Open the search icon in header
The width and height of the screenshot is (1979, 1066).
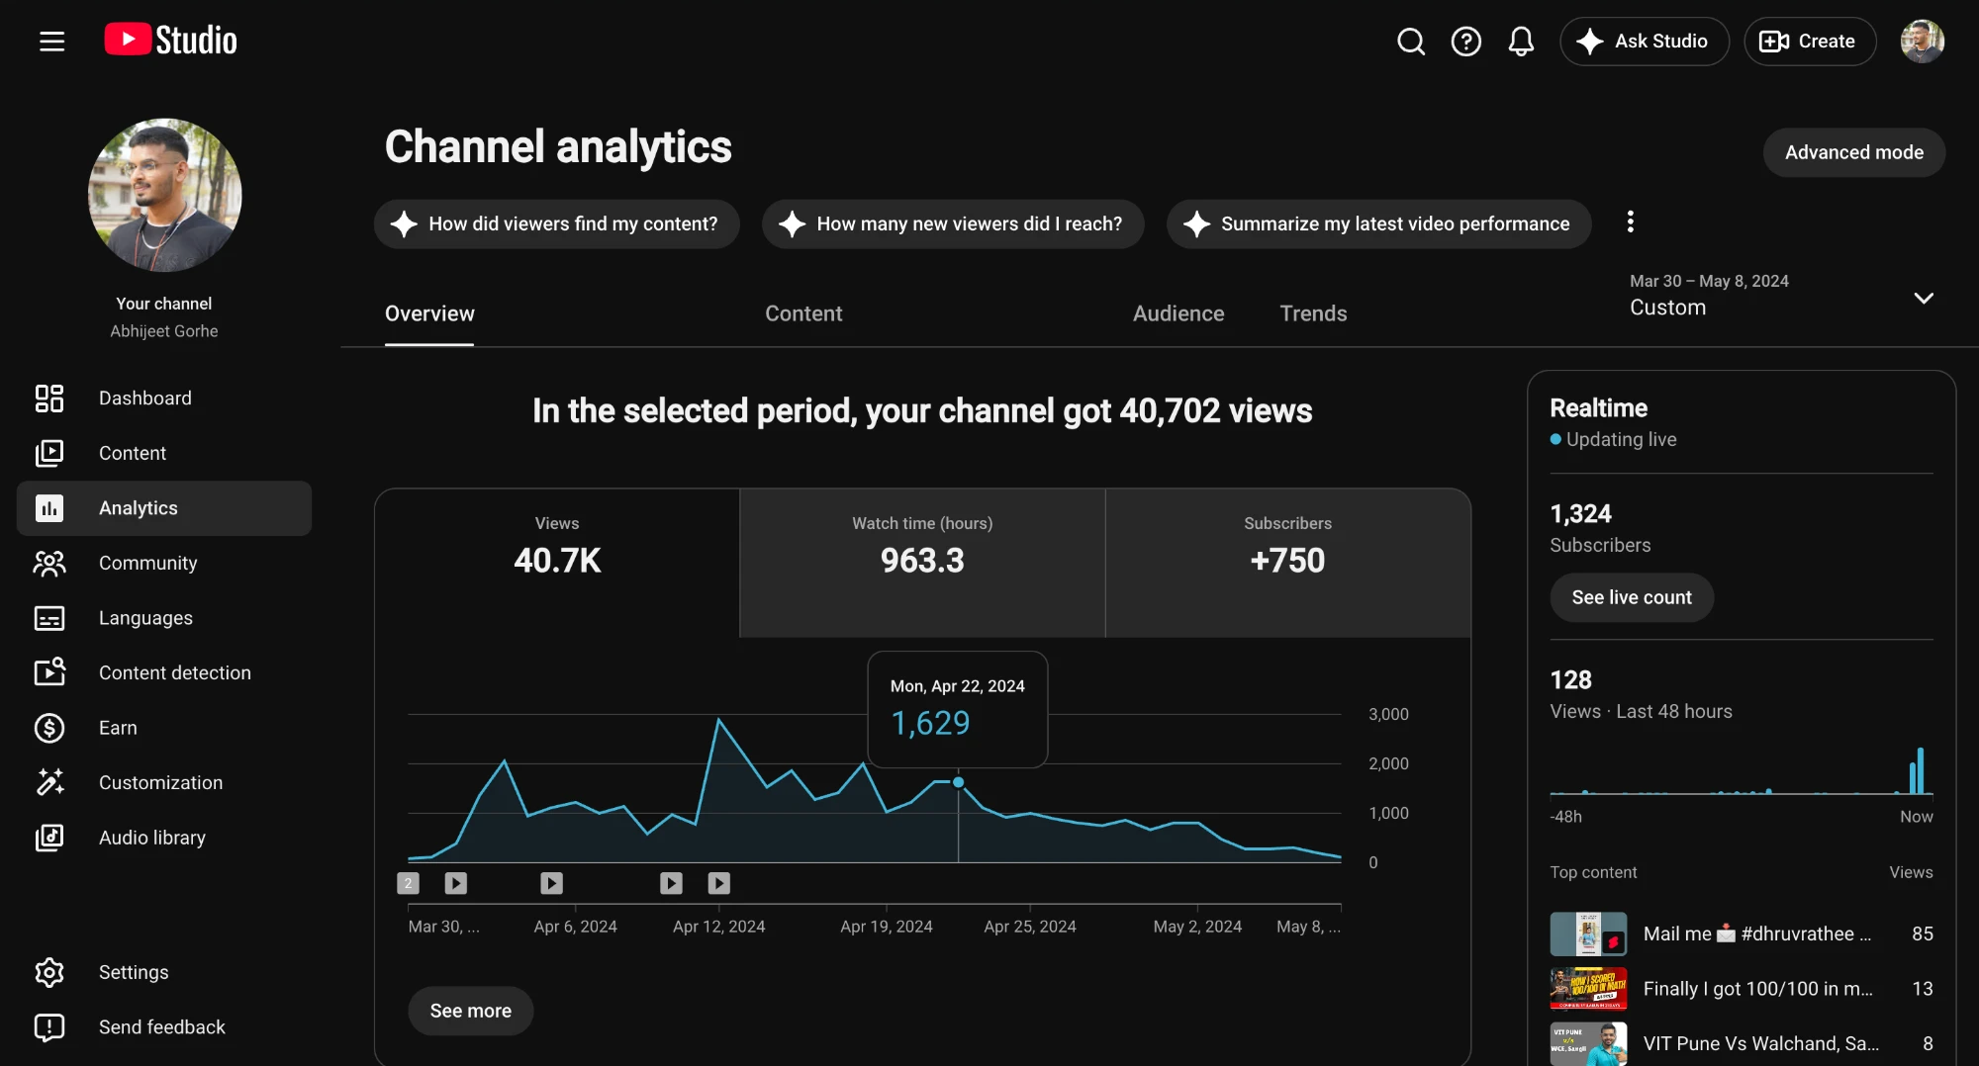click(x=1411, y=42)
